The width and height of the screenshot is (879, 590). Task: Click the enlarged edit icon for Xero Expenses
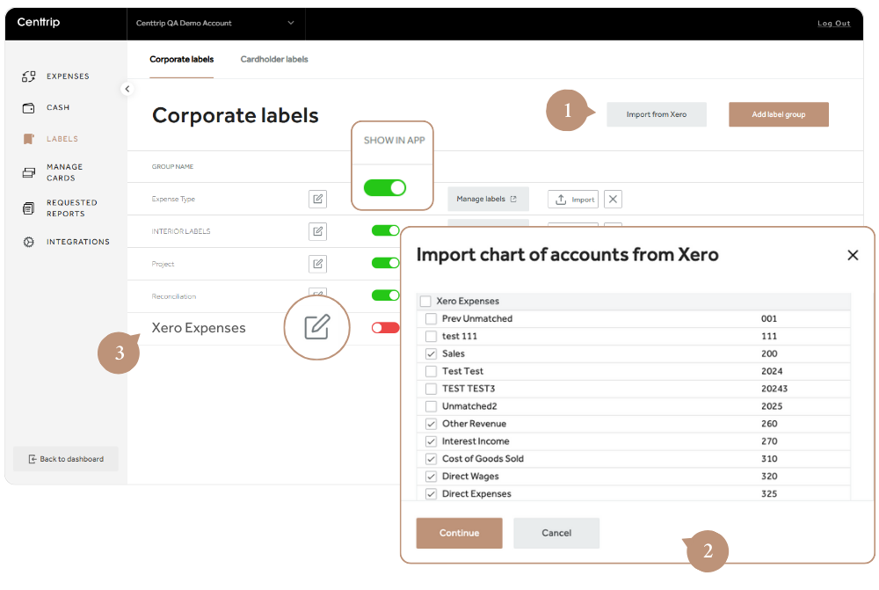tap(316, 327)
